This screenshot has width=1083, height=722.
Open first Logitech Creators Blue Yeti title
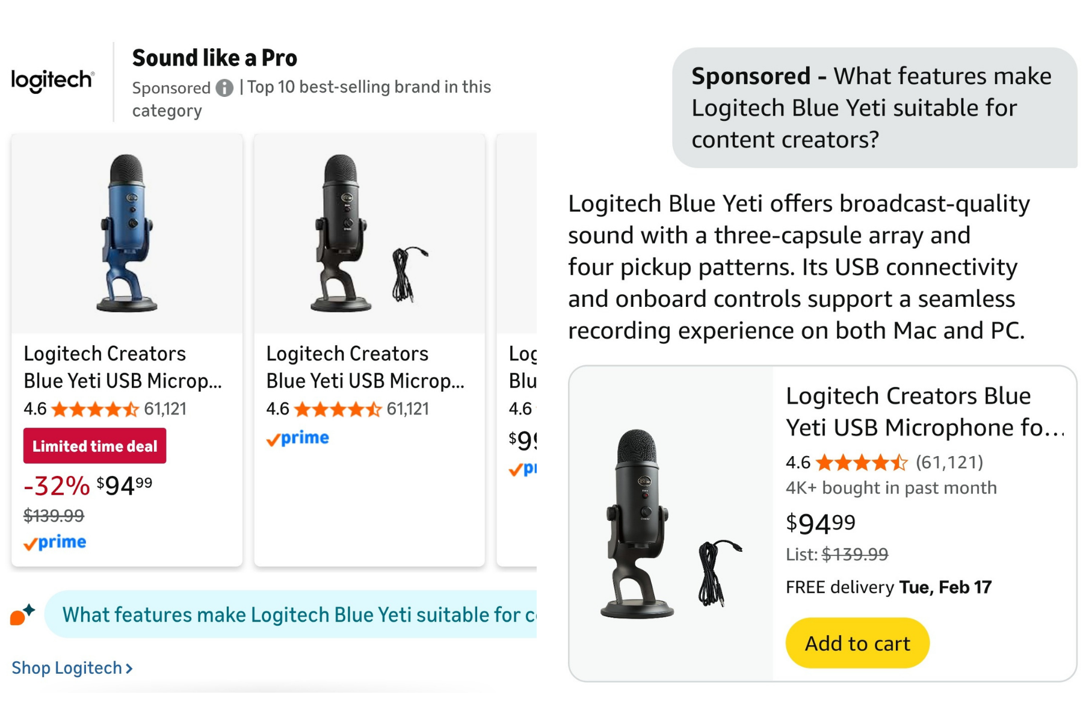123,367
